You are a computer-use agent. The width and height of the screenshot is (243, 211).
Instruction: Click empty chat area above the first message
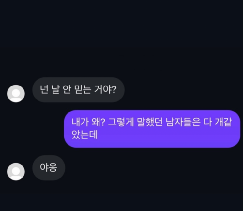121,39
